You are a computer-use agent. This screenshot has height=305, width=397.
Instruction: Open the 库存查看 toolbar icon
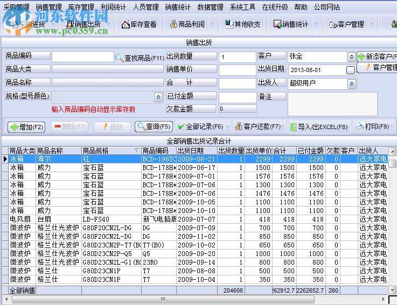(x=139, y=24)
